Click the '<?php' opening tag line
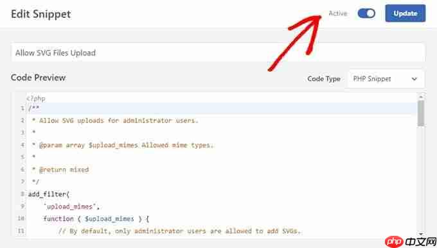 coord(36,99)
